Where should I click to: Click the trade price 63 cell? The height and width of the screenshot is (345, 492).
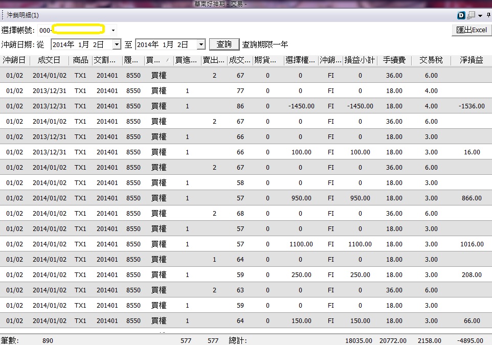[x=240, y=290]
